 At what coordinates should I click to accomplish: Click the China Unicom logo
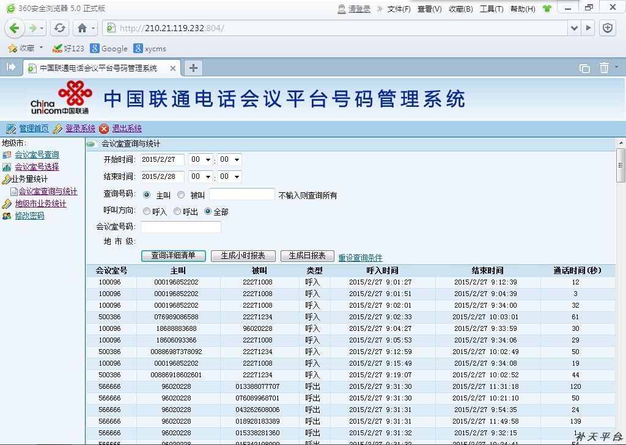point(62,98)
